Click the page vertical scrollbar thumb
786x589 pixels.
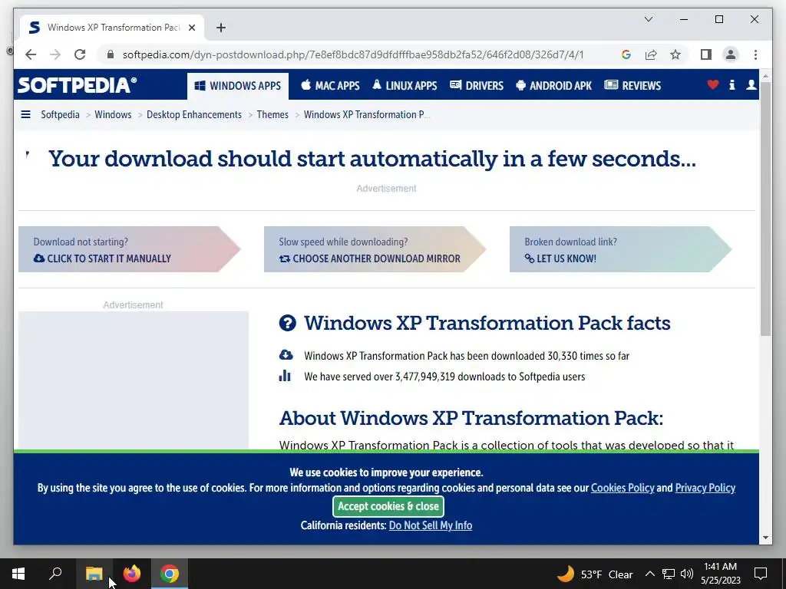tap(765, 208)
